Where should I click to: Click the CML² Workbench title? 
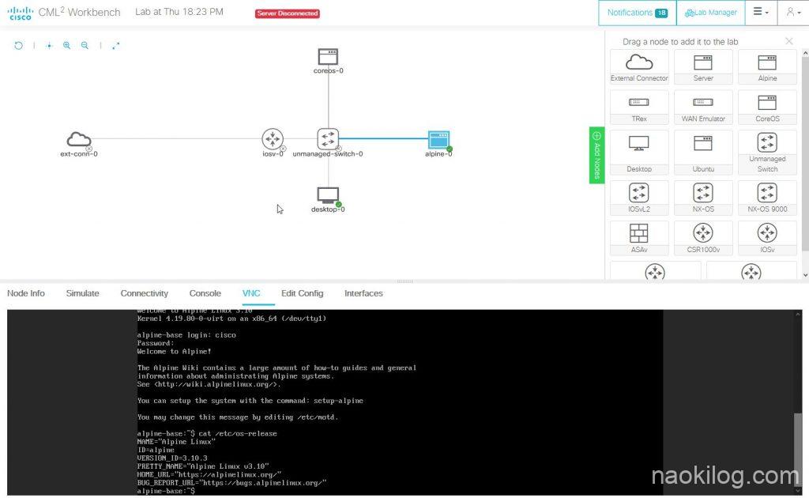point(80,12)
